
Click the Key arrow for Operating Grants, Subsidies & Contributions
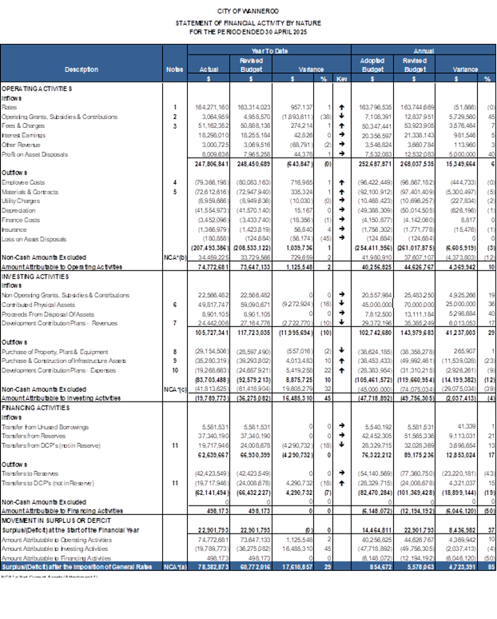coord(341,116)
